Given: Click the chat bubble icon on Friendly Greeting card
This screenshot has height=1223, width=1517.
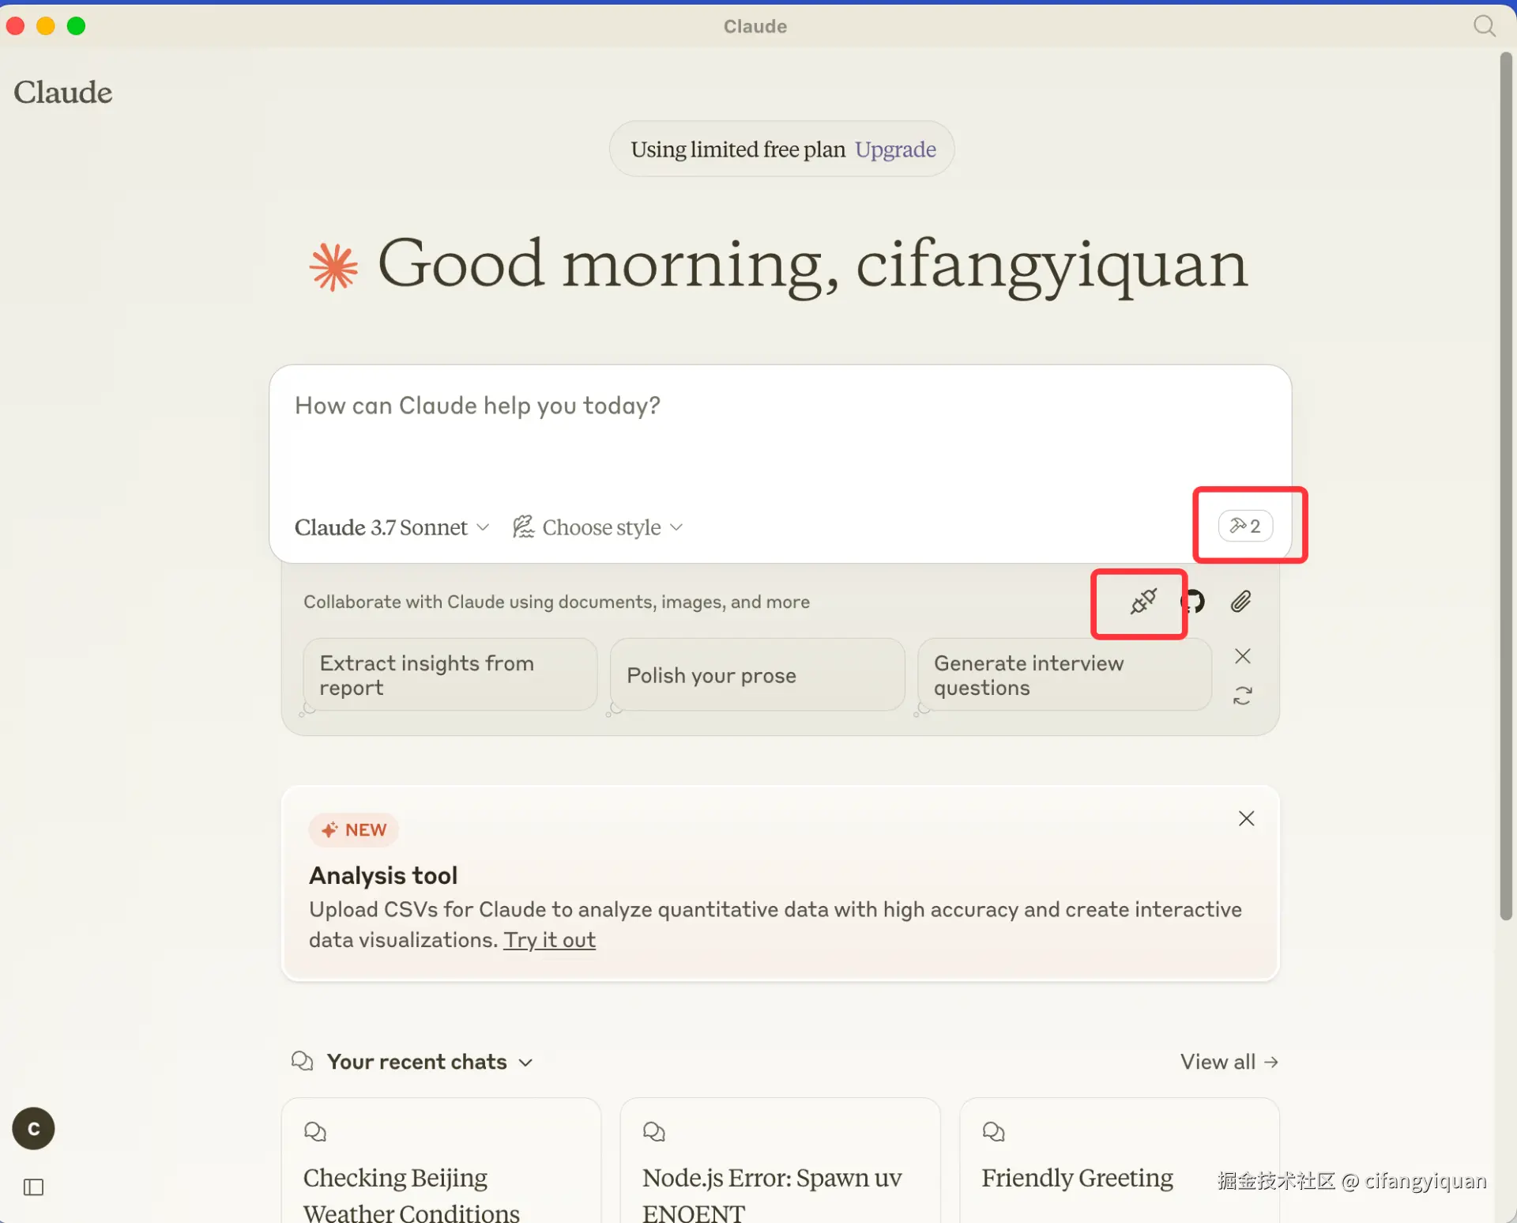Looking at the screenshot, I should 993,1131.
